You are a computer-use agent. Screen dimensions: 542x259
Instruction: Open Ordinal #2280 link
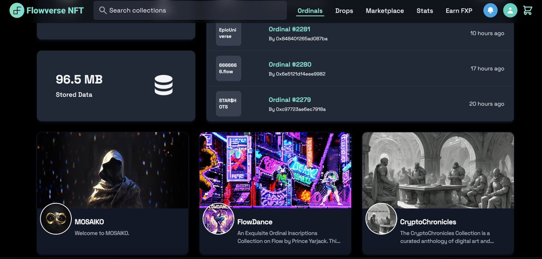290,64
